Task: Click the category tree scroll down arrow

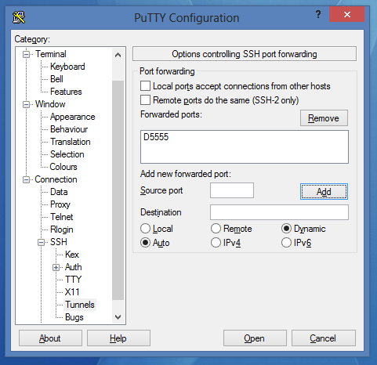Action: click(118, 316)
